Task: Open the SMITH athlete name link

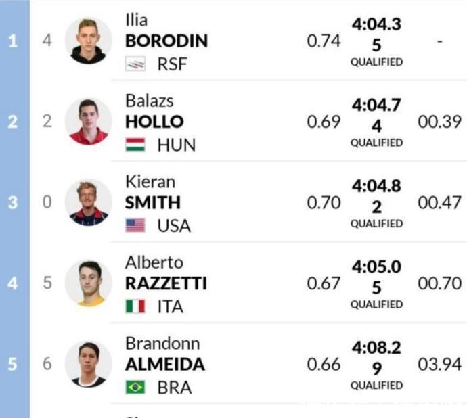Action: 153,202
